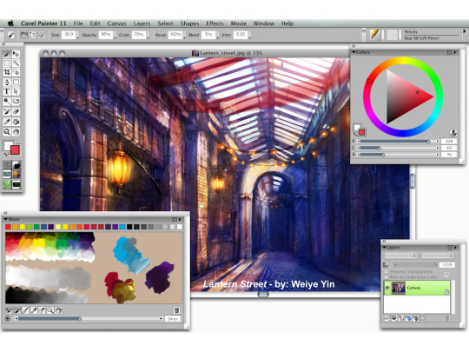Image resolution: width=469 pixels, height=352 pixels.
Task: Swap main and additional colors in toolbox
Action: point(6,154)
